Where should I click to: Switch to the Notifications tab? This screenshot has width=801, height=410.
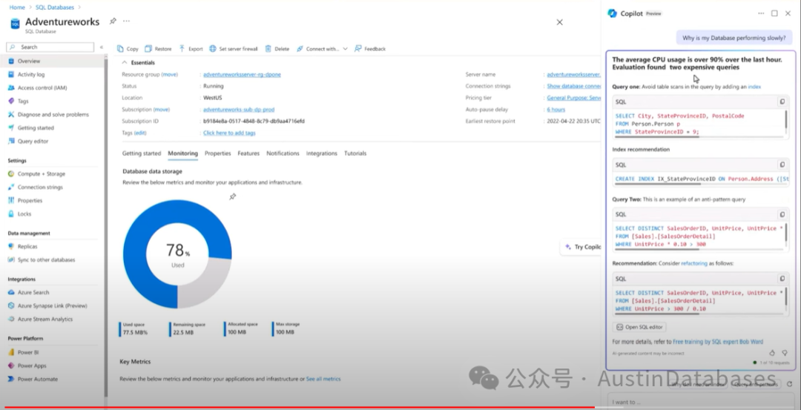(x=283, y=153)
